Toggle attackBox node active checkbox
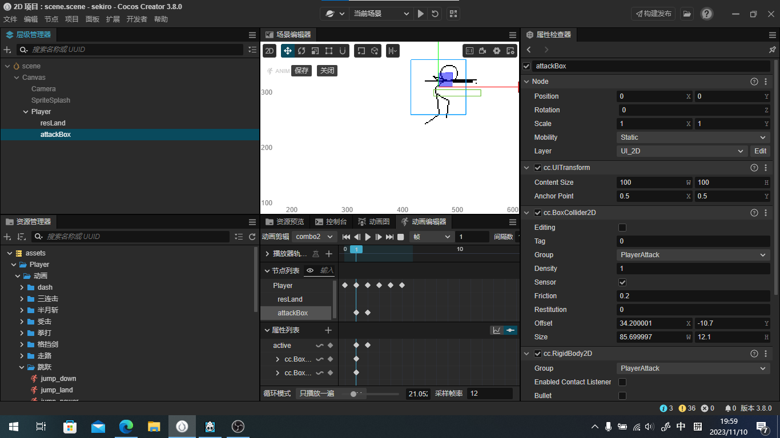Image resolution: width=780 pixels, height=438 pixels. click(526, 66)
